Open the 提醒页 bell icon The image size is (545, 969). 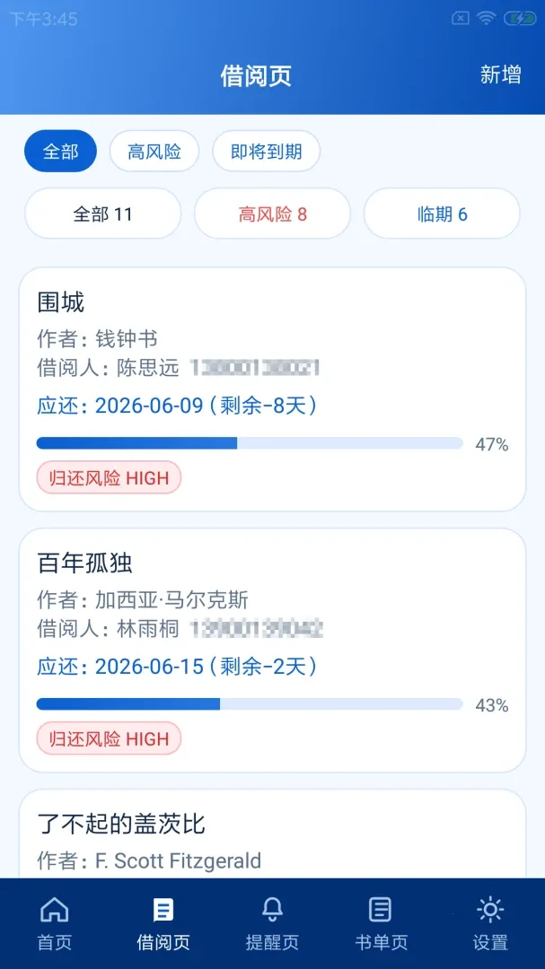[x=272, y=910]
